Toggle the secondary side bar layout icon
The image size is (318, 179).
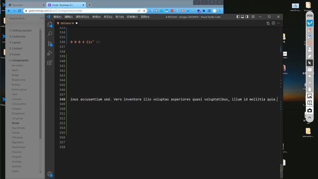coord(247,17)
